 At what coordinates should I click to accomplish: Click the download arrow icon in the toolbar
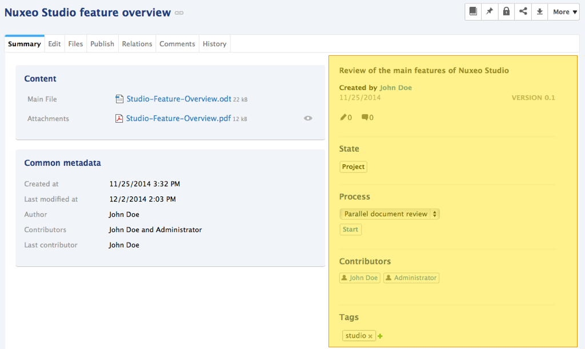point(539,11)
